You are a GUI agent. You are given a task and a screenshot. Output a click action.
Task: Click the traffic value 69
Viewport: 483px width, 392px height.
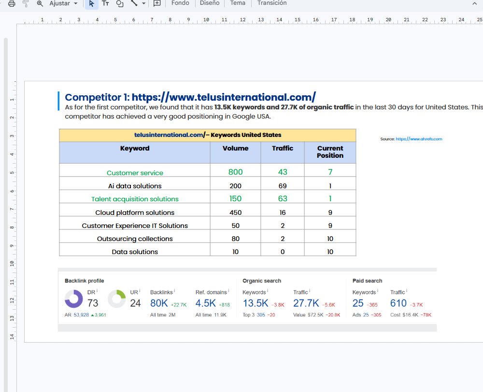283,186
